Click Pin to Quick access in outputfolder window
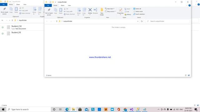Image resolution: width=200 pixels, height=112 pixels. pos(49,12)
